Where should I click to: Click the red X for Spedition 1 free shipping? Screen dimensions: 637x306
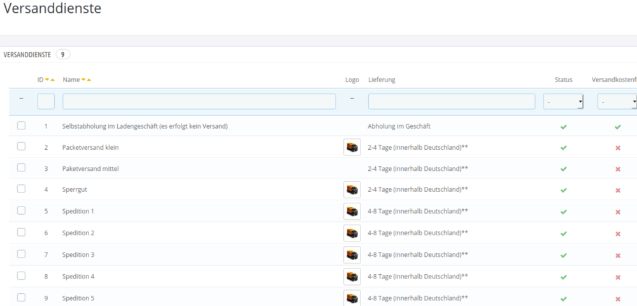pos(617,212)
